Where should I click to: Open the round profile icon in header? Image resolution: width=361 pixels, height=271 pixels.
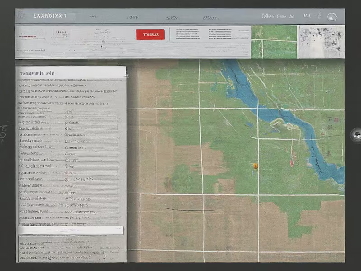click(x=332, y=17)
